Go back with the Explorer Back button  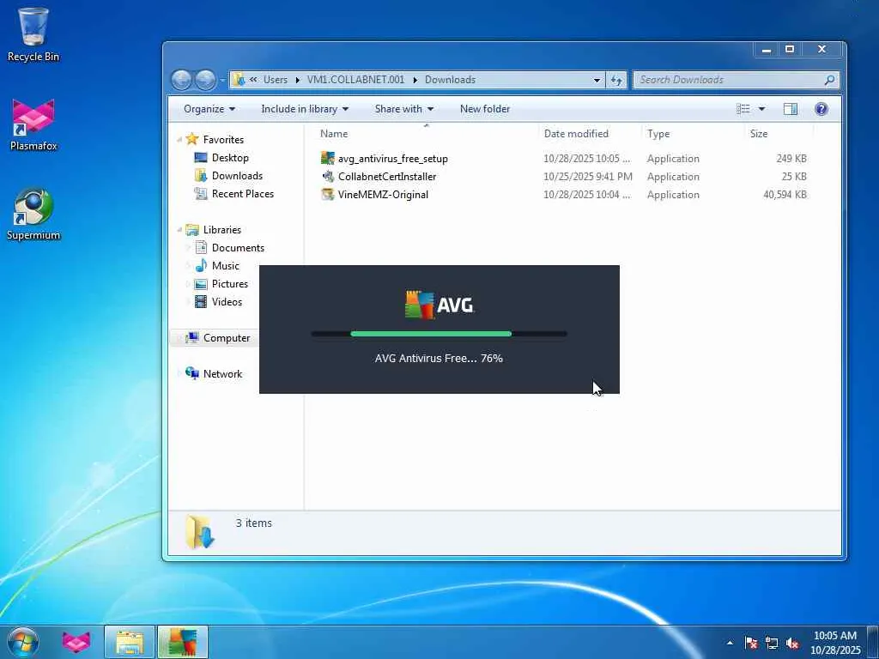182,80
